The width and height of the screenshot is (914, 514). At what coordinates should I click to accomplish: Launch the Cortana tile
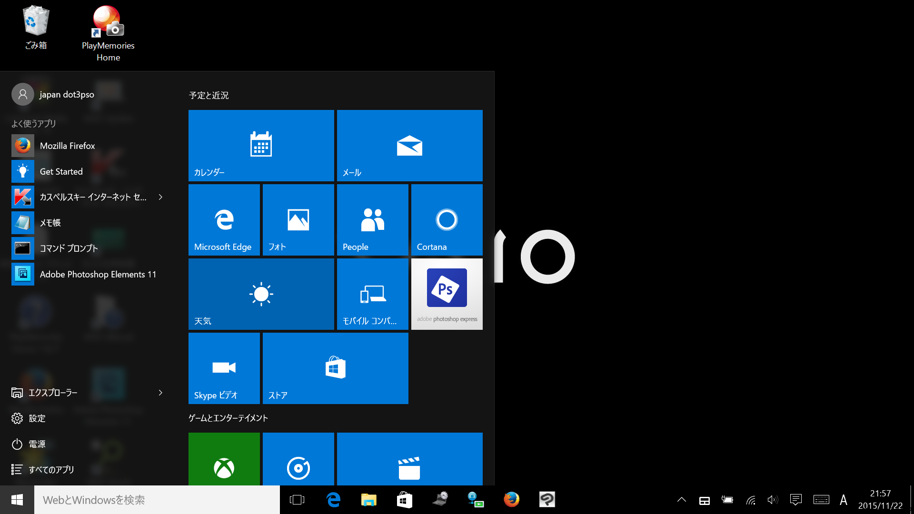click(x=447, y=220)
